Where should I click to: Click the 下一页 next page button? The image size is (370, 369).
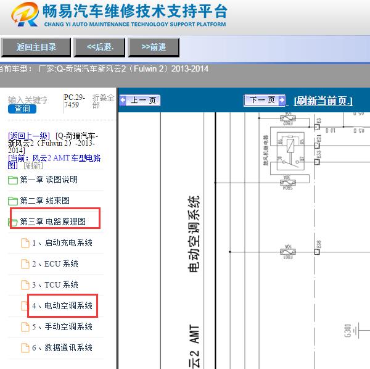(265, 100)
